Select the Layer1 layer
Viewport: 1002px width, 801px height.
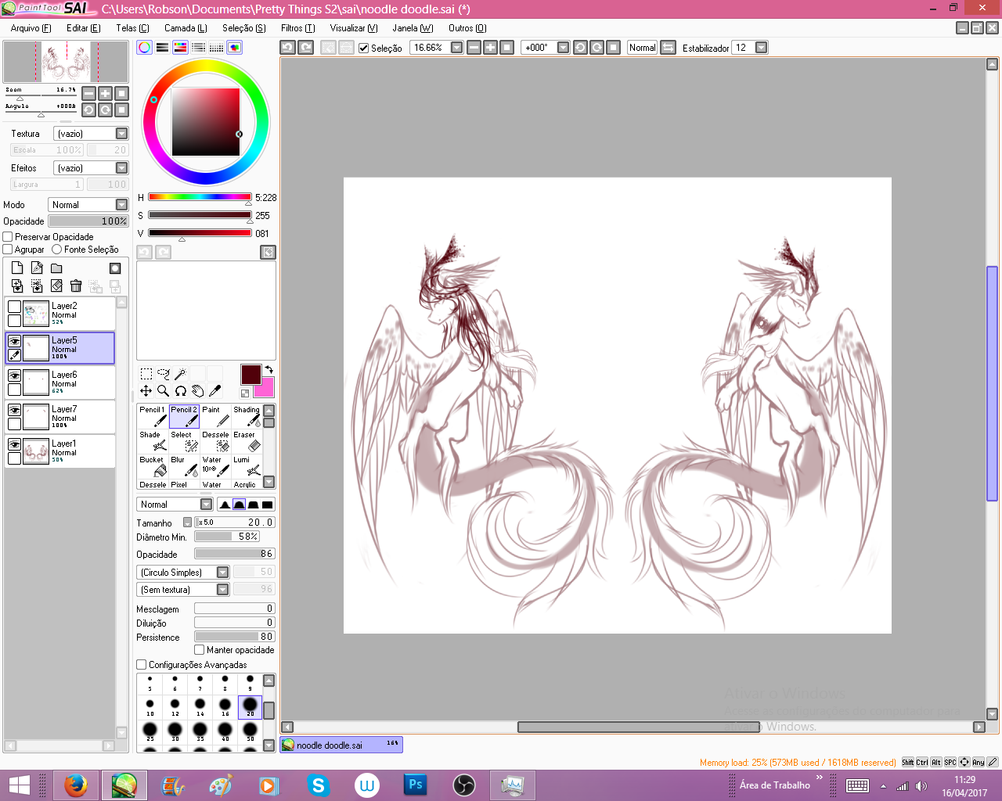[60, 451]
